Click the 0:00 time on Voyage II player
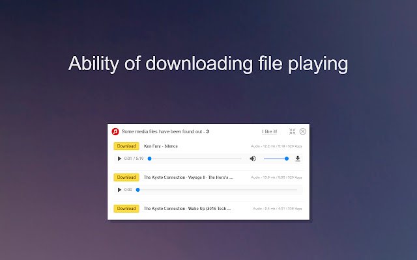Screen dimensions: 417x260 tap(128, 190)
